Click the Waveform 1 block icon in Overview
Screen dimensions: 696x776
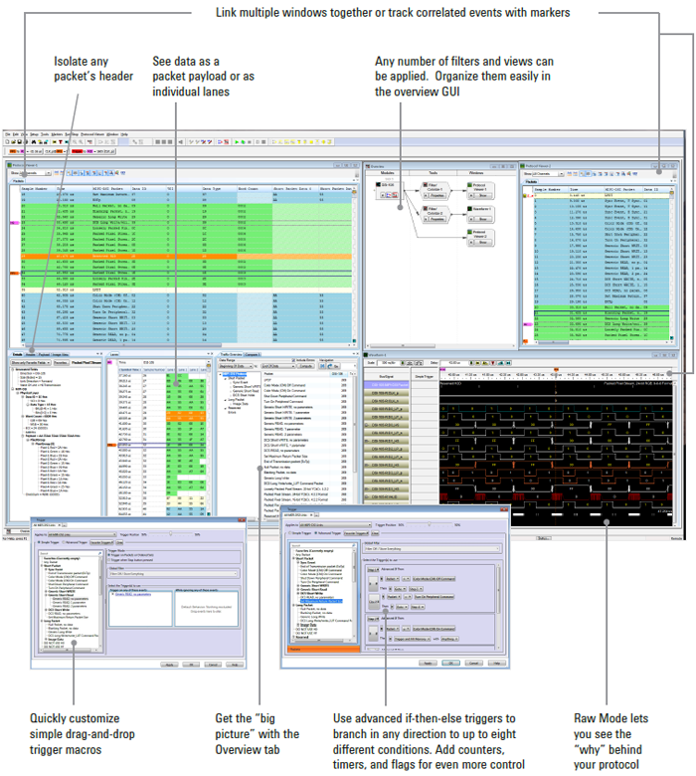click(470, 209)
